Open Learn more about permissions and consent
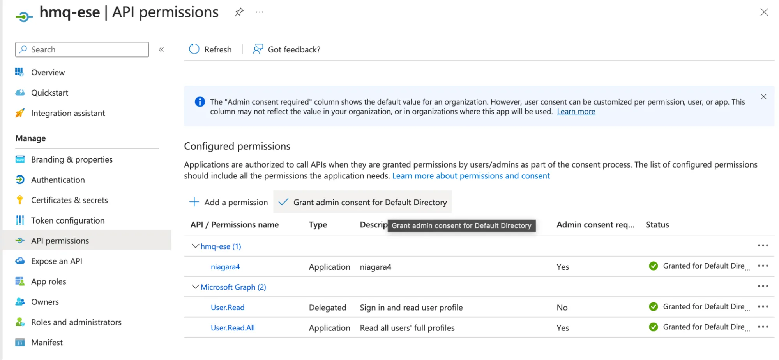Viewport: 779px width, 360px height. (471, 176)
